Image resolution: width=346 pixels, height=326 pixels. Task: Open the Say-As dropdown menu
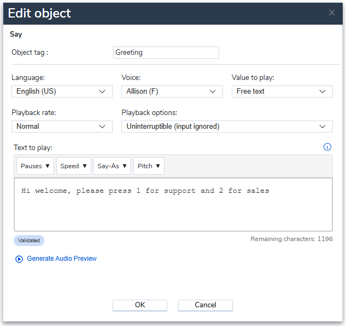click(112, 166)
